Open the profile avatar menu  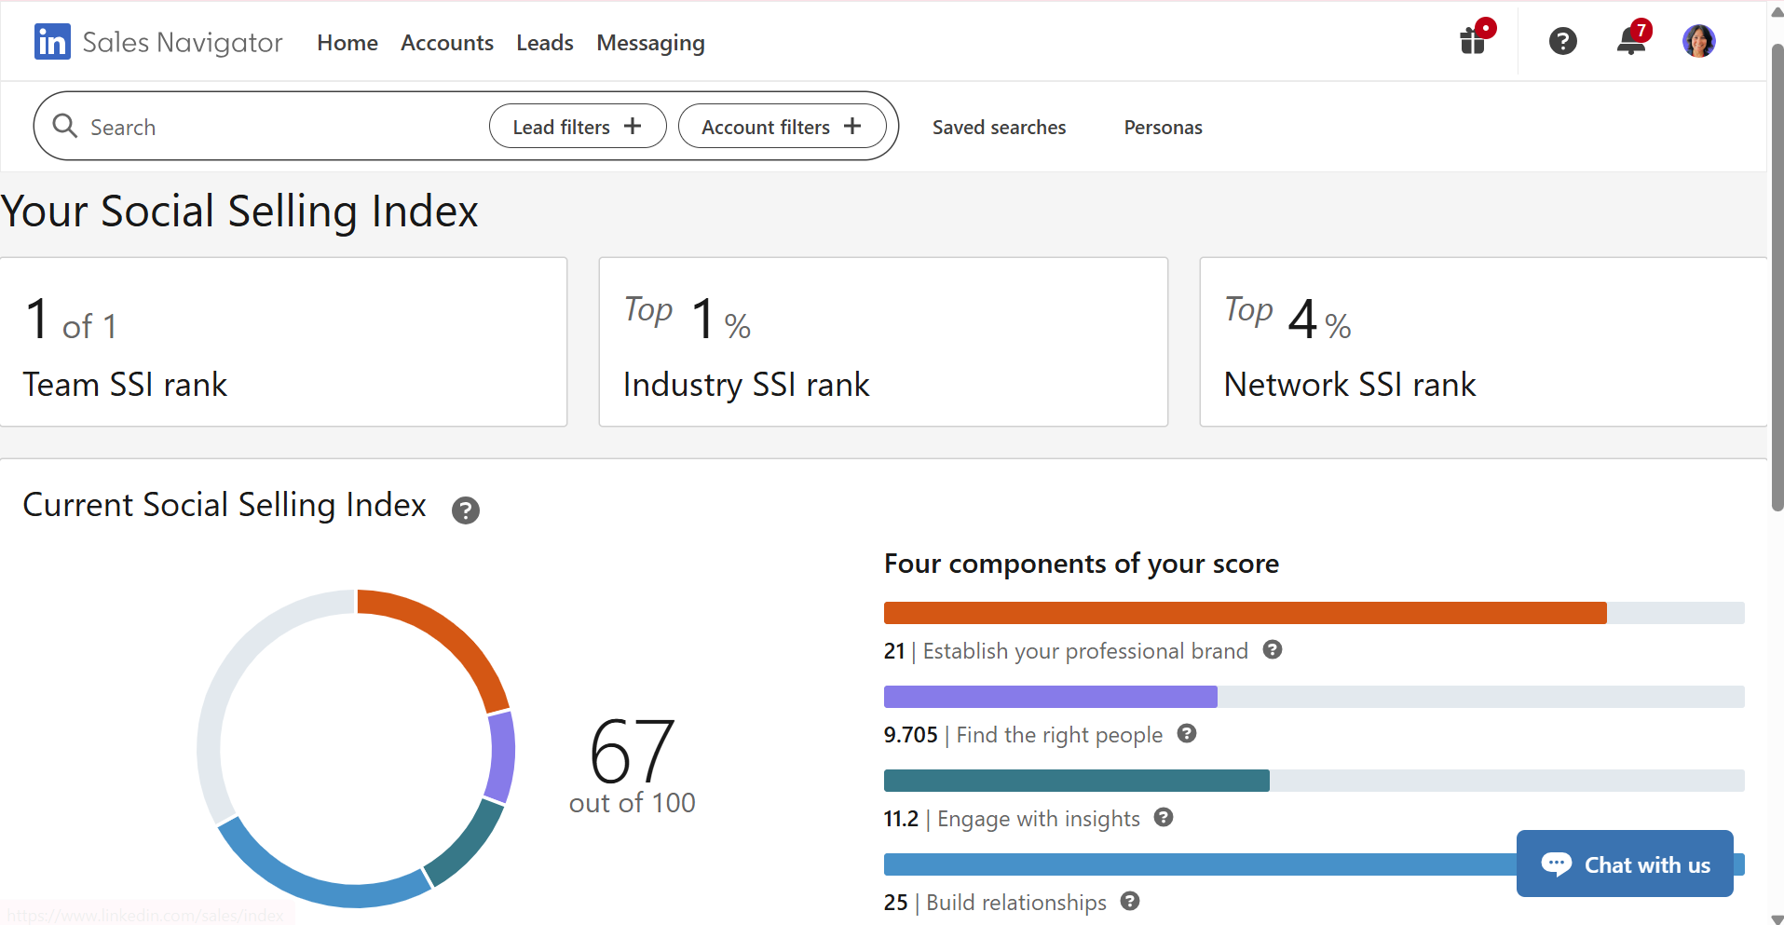(x=1698, y=41)
